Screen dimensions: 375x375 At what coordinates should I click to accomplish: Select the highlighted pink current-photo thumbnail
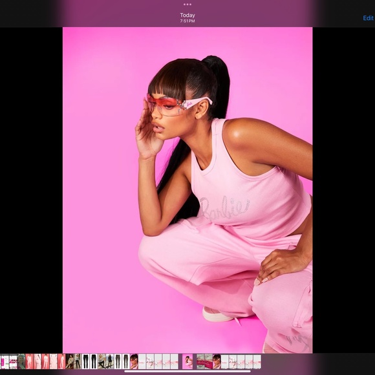187,361
